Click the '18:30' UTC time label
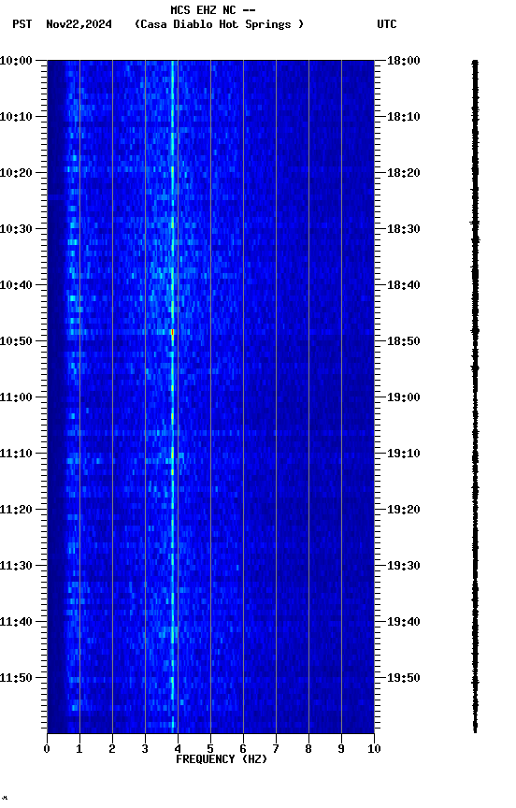 pyautogui.click(x=404, y=229)
